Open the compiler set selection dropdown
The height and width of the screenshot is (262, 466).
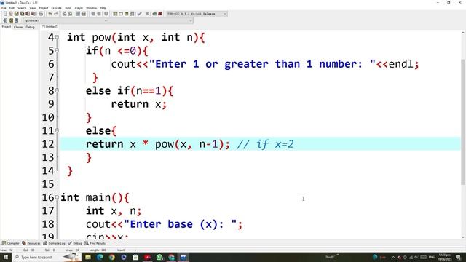[x=197, y=14]
